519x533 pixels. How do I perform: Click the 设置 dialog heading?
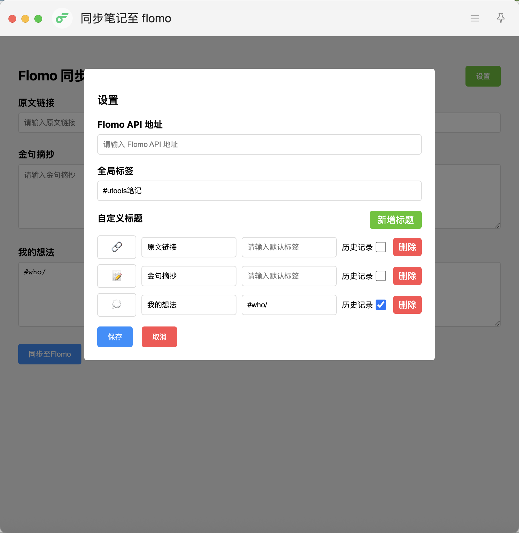[x=108, y=100]
